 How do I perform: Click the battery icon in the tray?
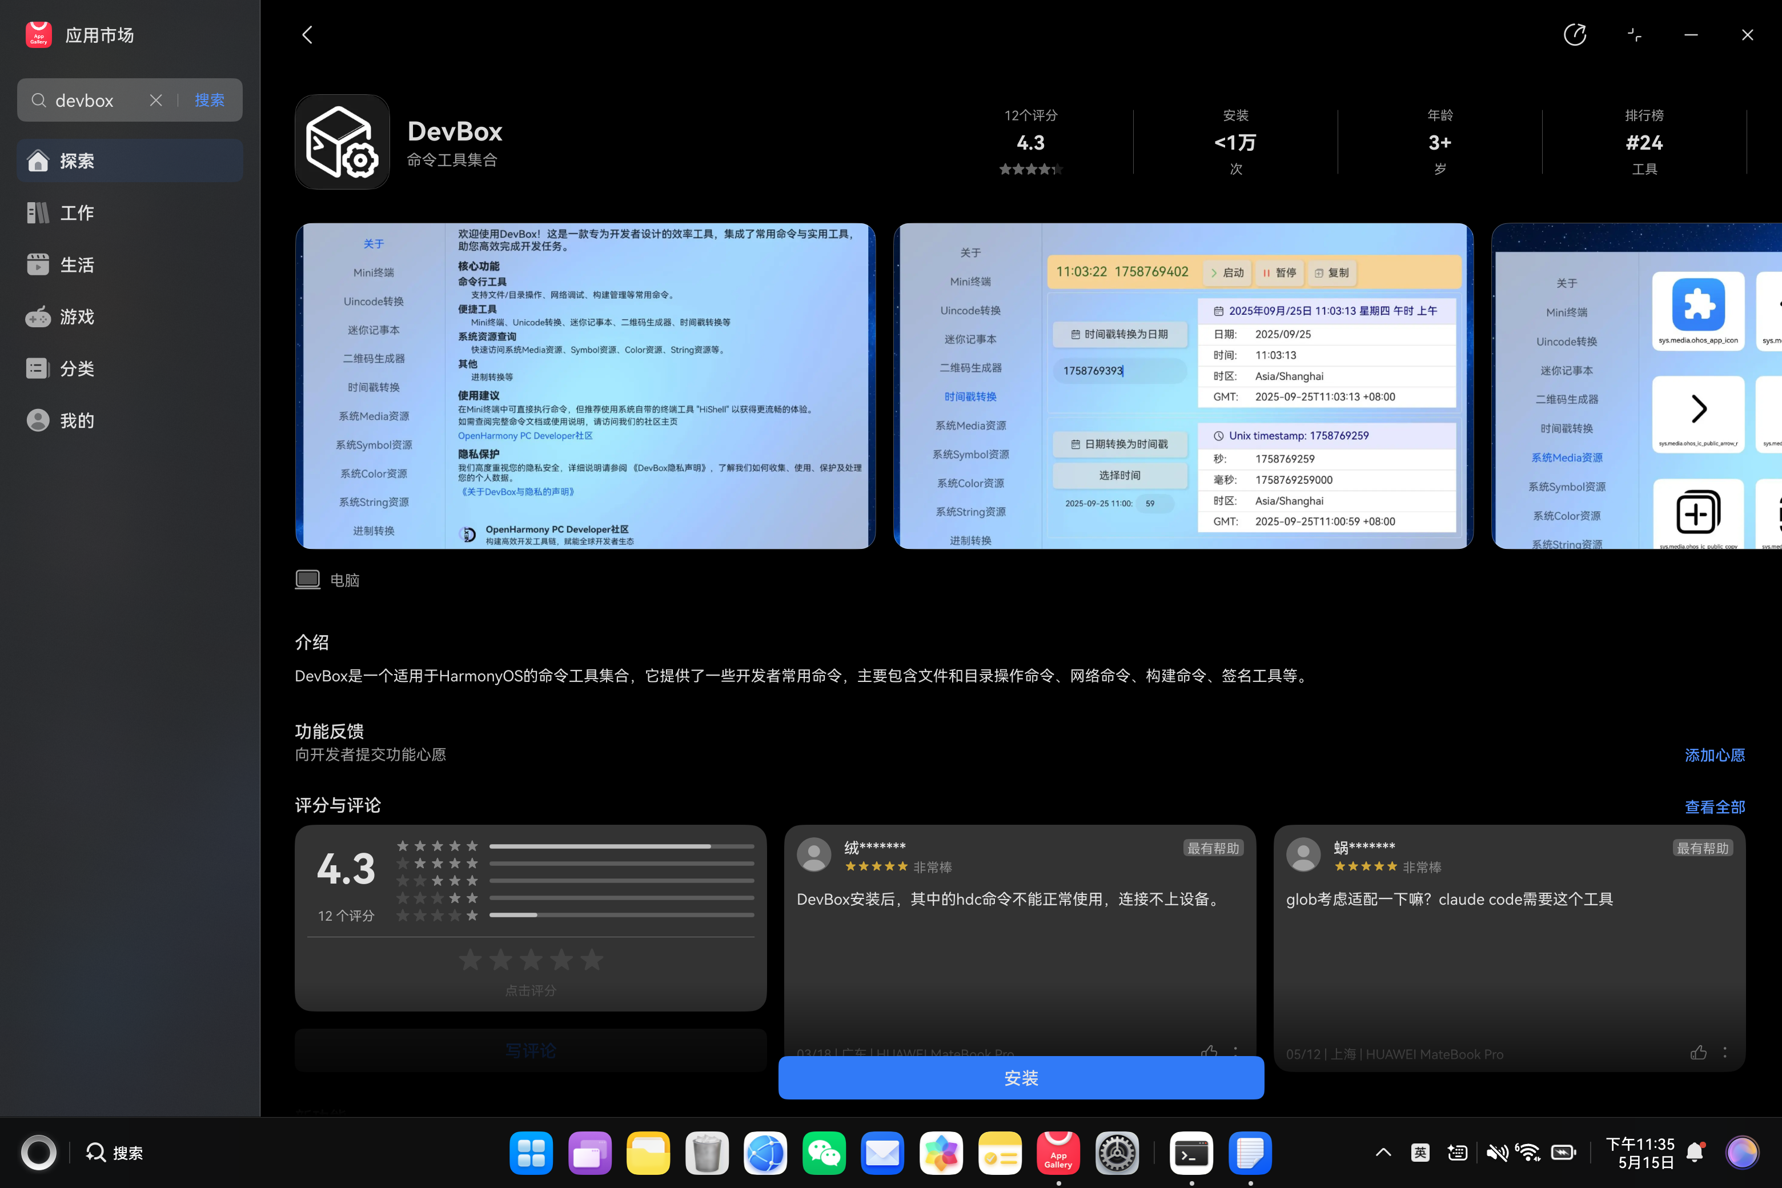point(1564,1153)
